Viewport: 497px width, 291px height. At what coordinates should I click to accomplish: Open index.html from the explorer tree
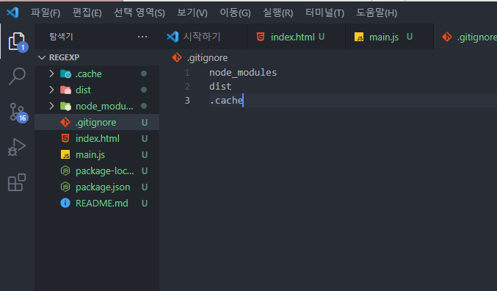tap(97, 138)
